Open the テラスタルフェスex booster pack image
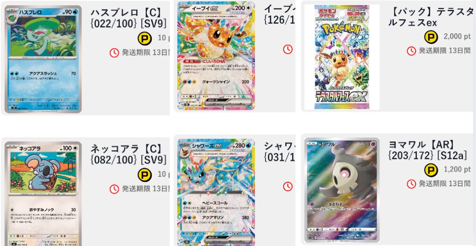This screenshot has width=476, height=246. click(342, 57)
